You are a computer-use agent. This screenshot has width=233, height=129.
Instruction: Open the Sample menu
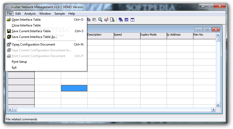(59, 14)
